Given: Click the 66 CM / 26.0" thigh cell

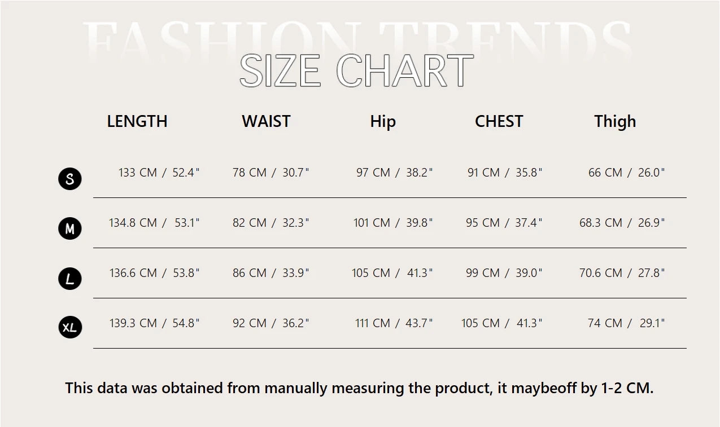Looking at the screenshot, I should pos(627,173).
